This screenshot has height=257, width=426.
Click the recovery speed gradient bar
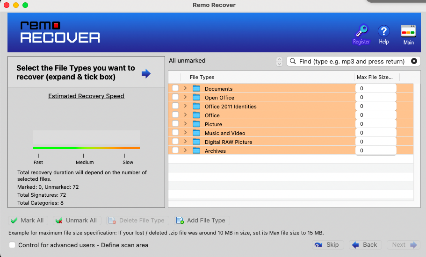click(x=86, y=148)
